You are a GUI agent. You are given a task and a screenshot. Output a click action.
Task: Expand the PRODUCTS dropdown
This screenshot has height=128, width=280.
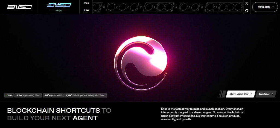[x=265, y=7]
